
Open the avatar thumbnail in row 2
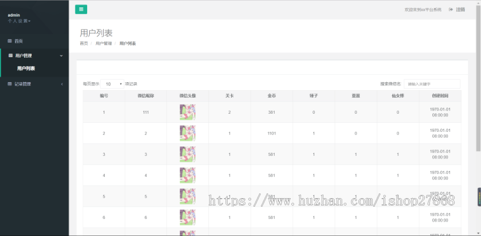click(x=188, y=133)
